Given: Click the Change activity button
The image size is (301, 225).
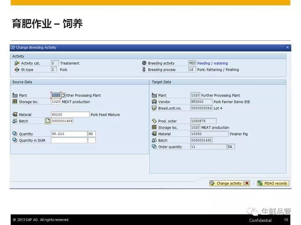Looking at the screenshot, I should click(226, 183).
